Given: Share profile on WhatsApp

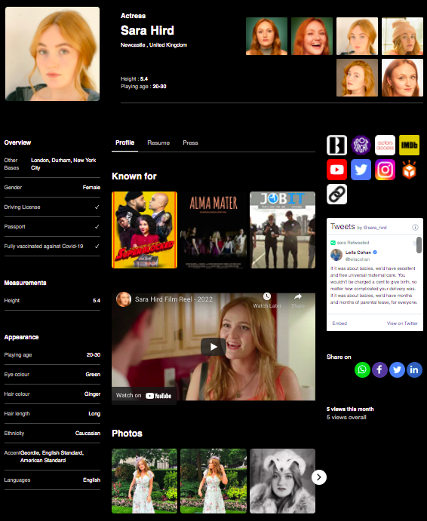Looking at the screenshot, I should point(362,369).
